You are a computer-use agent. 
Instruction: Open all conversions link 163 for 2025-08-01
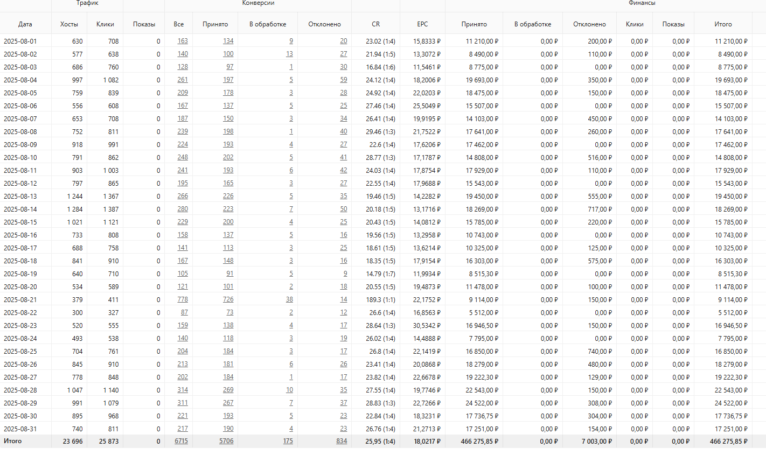point(183,41)
